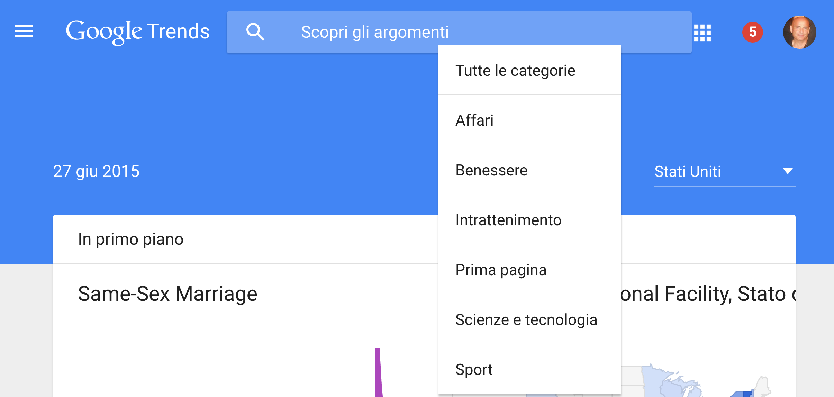Click the Google Trends logo

pos(138,31)
